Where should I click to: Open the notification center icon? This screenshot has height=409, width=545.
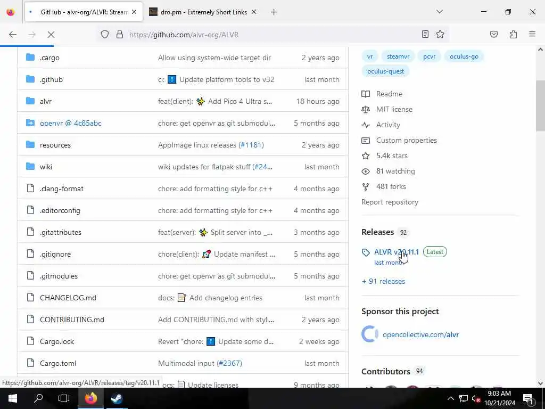(x=528, y=398)
